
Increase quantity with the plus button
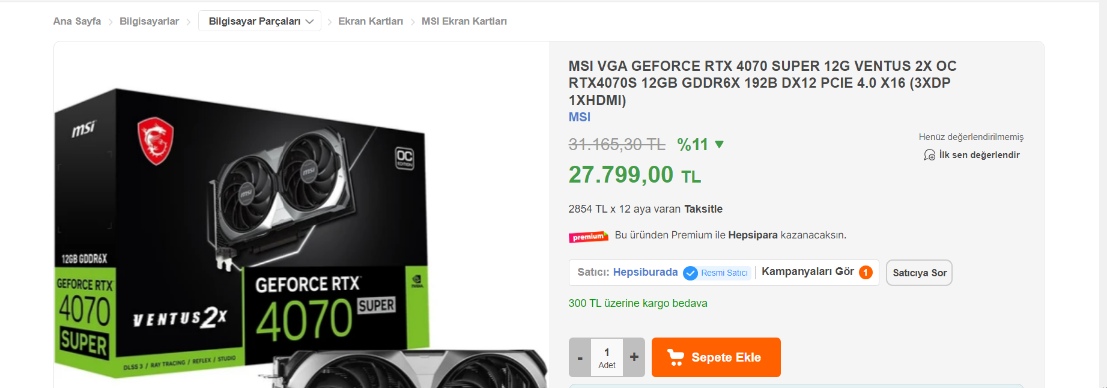coord(634,357)
